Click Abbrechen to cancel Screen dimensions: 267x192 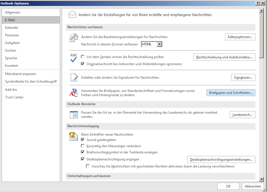click(x=253, y=186)
